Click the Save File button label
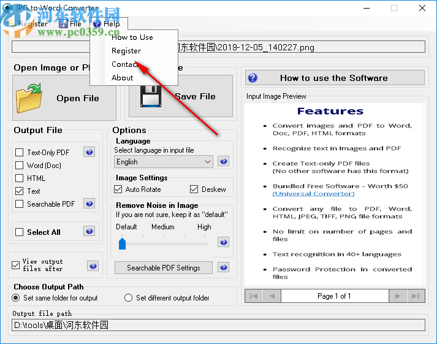437x344 pixels. coord(195,96)
